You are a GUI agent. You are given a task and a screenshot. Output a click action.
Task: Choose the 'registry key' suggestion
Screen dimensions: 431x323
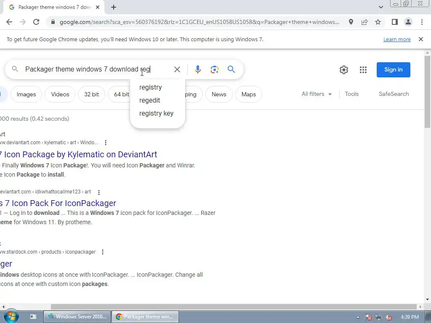pyautogui.click(x=157, y=113)
